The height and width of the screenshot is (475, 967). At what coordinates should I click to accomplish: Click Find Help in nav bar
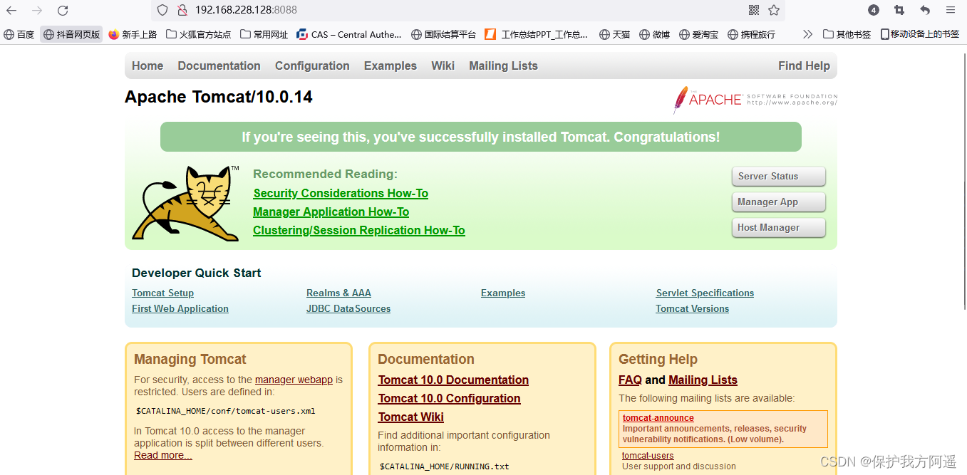pos(804,66)
